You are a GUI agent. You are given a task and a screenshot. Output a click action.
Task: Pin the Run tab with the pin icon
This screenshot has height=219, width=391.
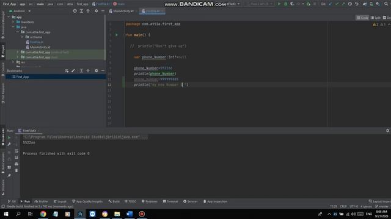click(x=9, y=176)
